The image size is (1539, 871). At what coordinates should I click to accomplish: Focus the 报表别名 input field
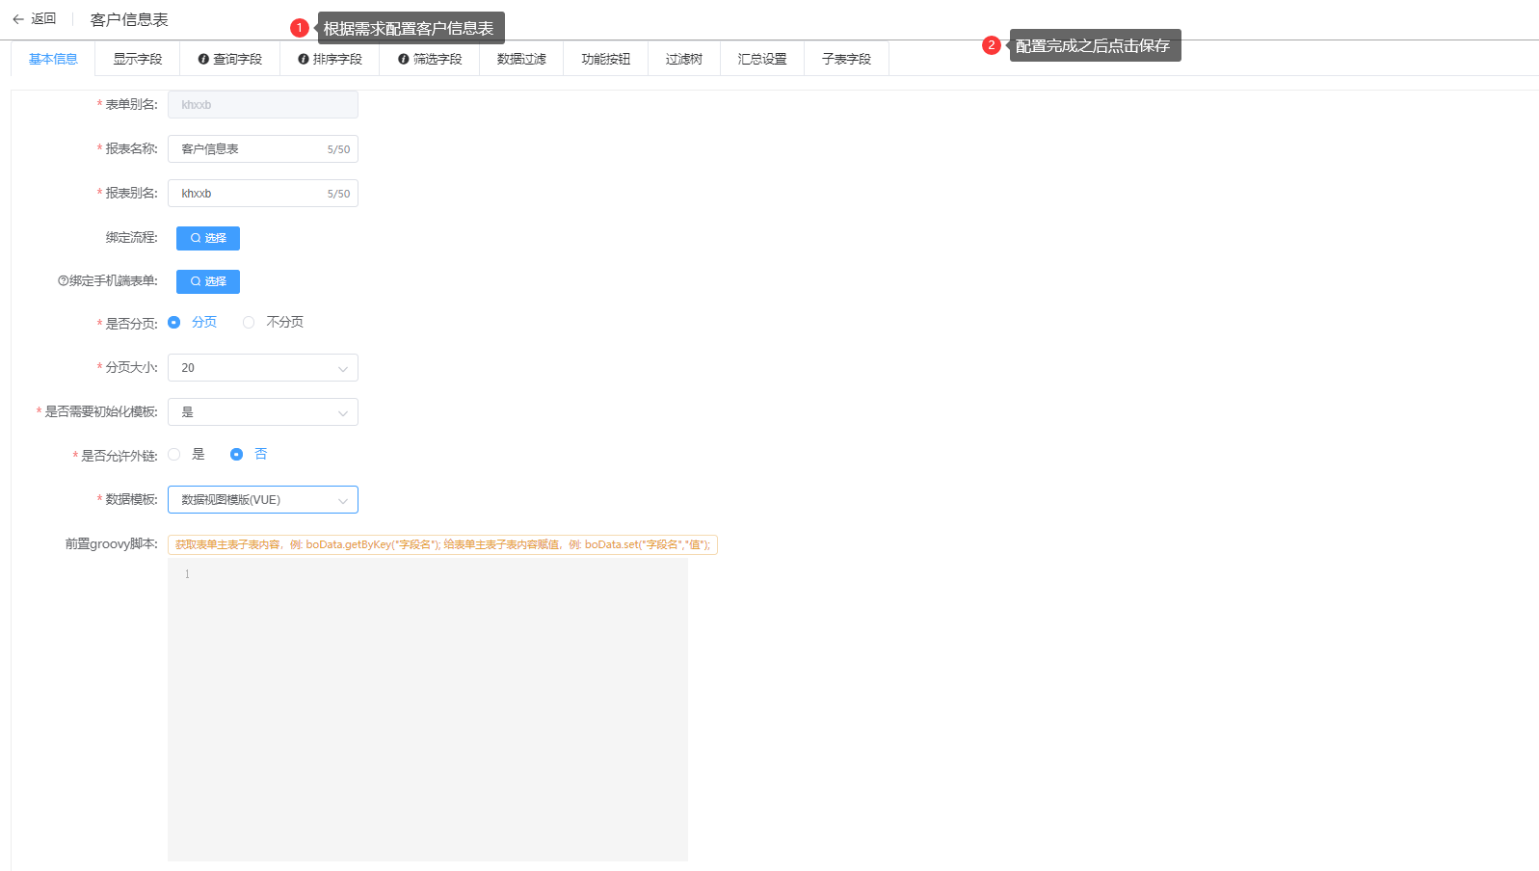point(263,194)
